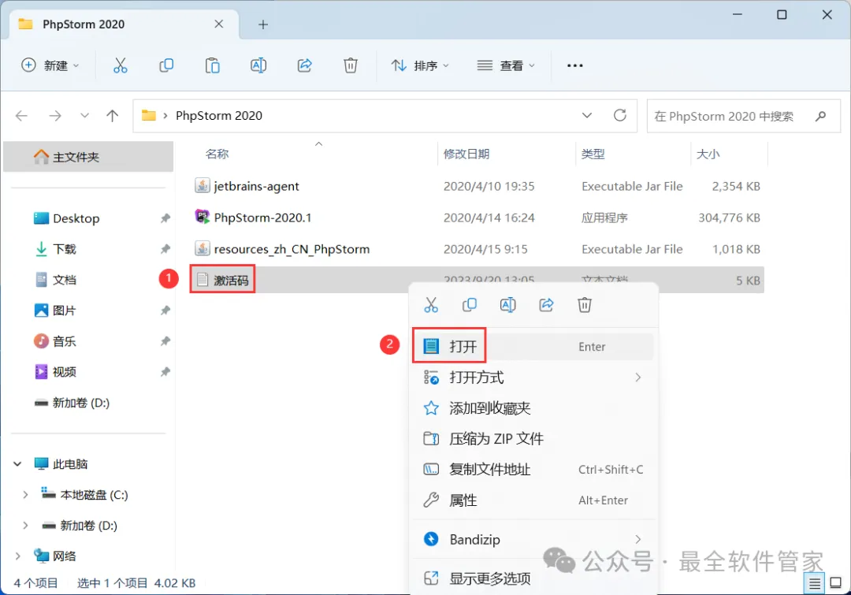Screen dimensions: 851x595
Task: Close the PhpStorm 2020 tab
Action: 219,24
